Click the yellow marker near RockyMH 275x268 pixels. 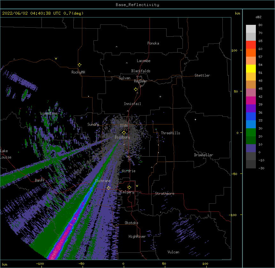[x=79, y=65]
